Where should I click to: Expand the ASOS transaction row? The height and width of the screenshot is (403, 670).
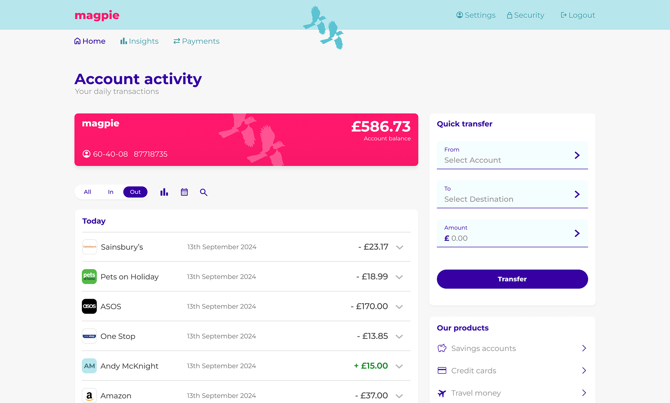(x=399, y=307)
